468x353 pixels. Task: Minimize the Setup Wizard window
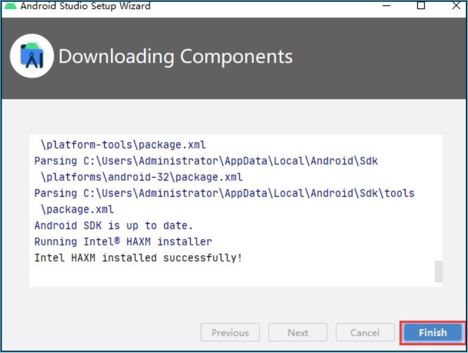387,6
